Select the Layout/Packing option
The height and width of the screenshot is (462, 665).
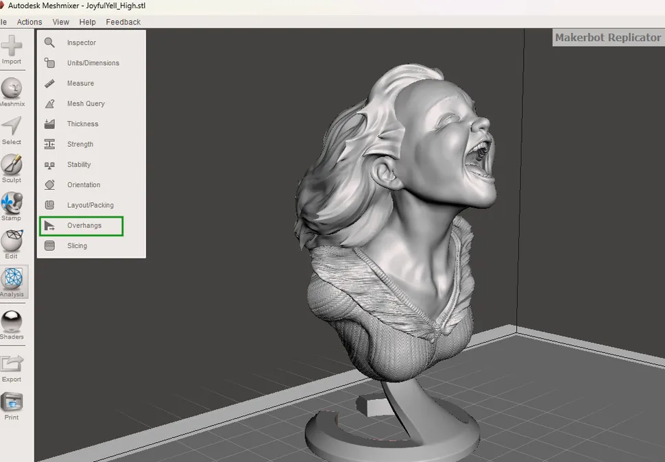(x=90, y=205)
